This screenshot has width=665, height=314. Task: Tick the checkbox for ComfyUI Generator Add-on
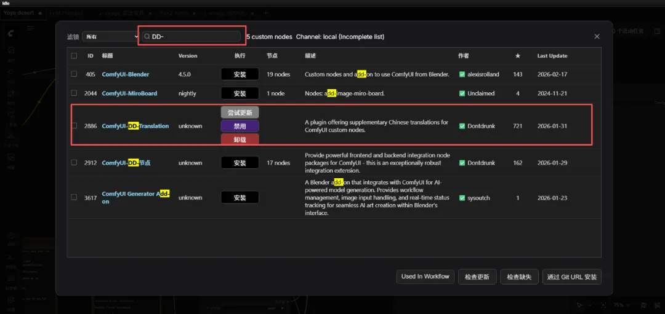75,197
